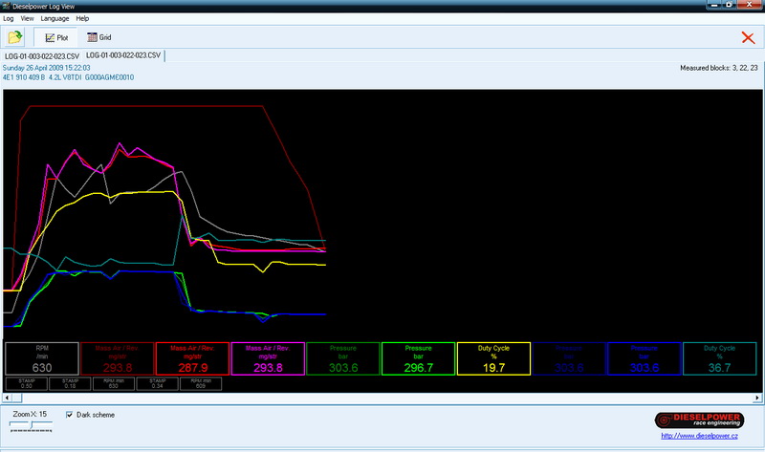765x452 pixels.
Task: Click the horizontal scrollbar under the plot
Action: pos(382,398)
